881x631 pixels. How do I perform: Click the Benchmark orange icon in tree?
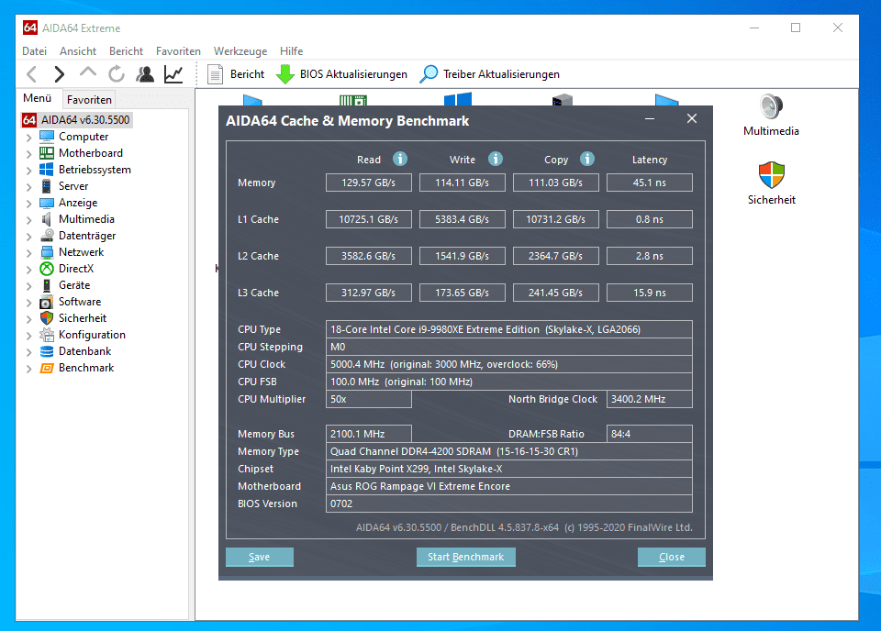[47, 368]
